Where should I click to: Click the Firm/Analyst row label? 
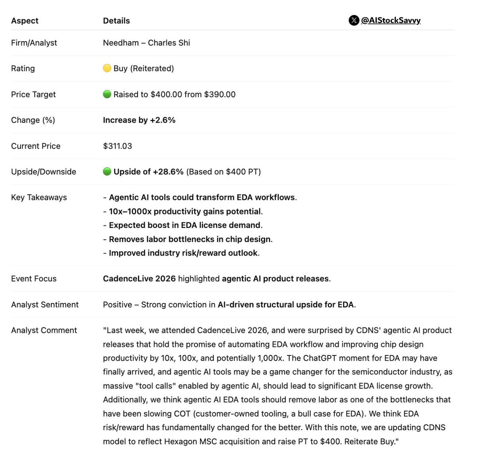34,43
